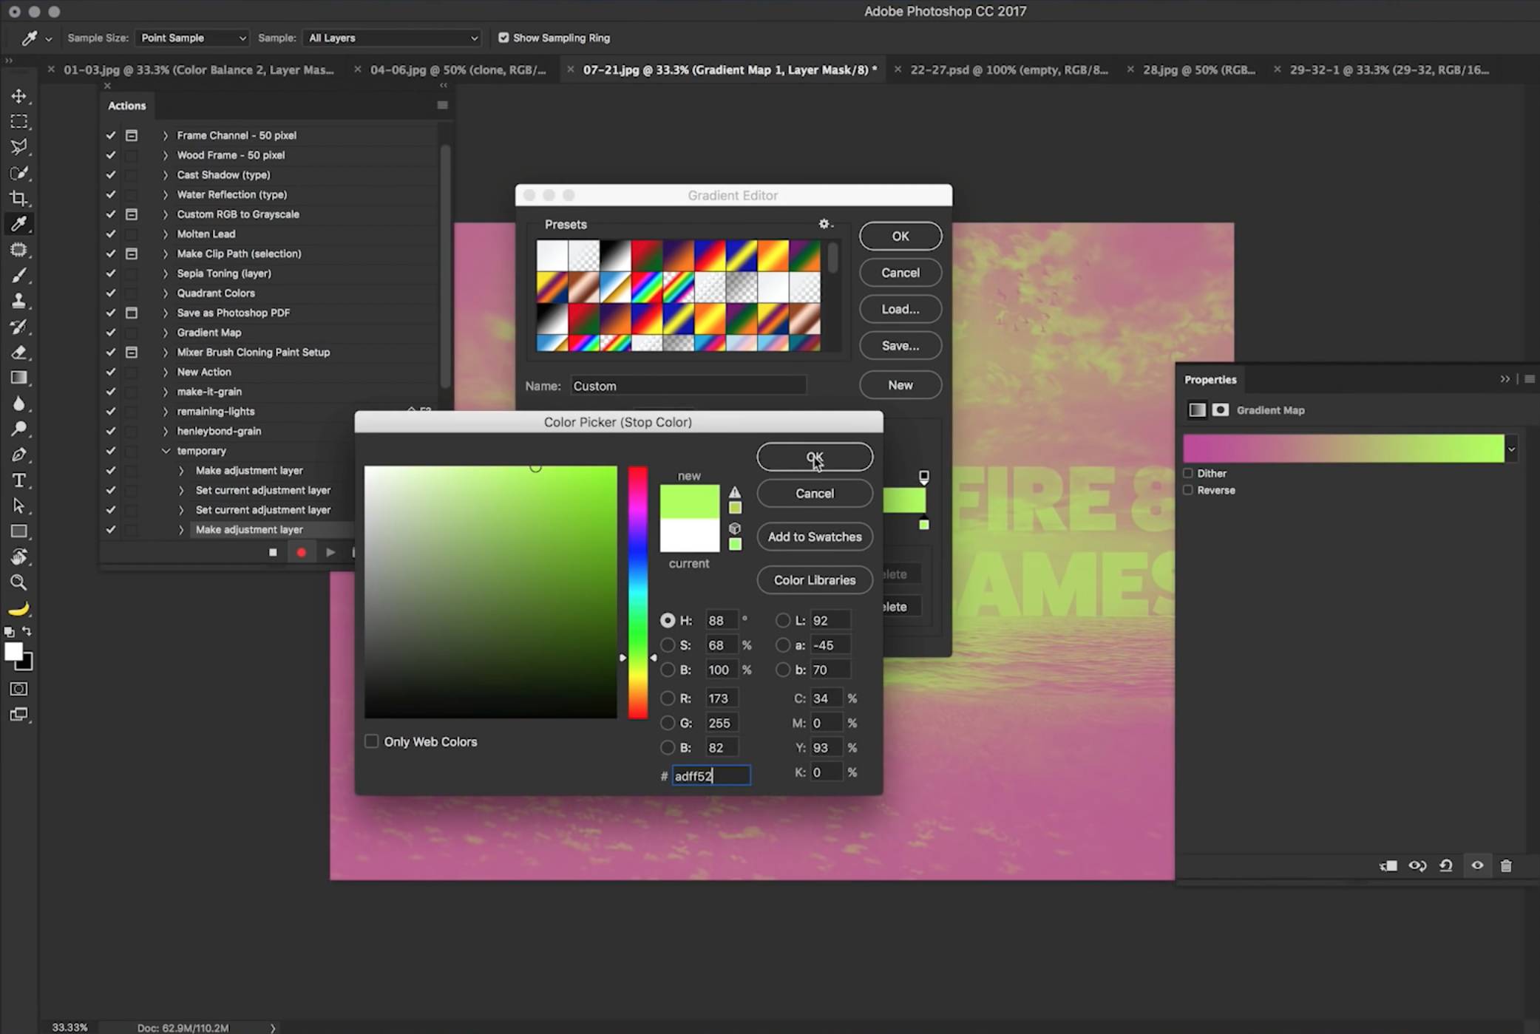Select Sample Size Point Sample dropdown
The image size is (1540, 1034).
coord(189,38)
